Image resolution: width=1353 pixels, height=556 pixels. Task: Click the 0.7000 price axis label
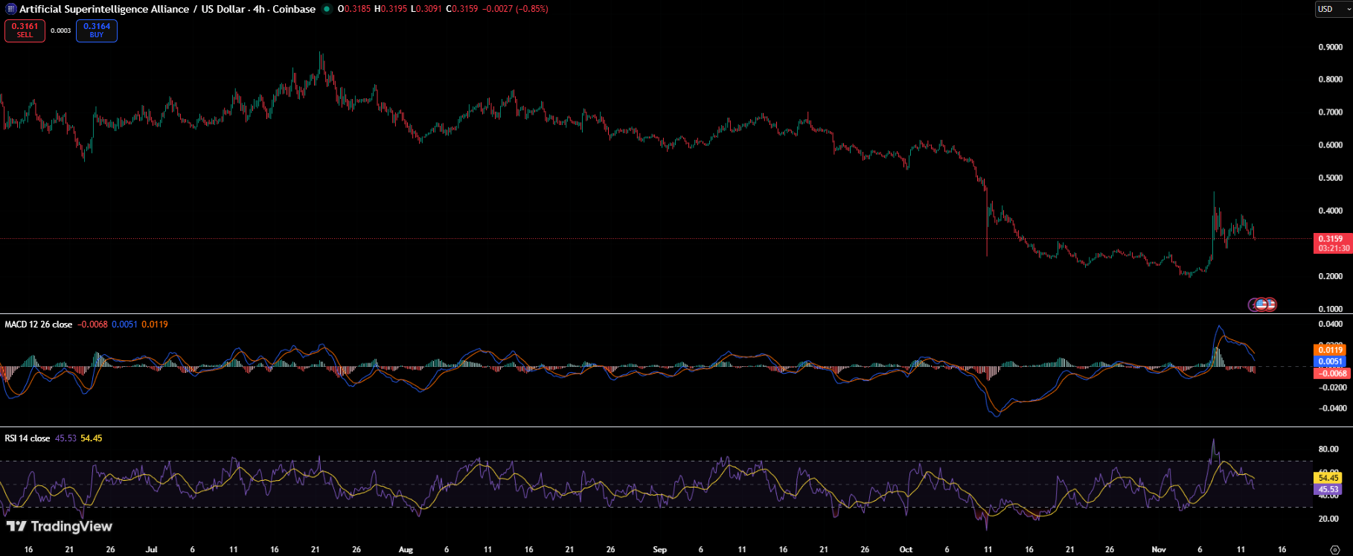[x=1331, y=112]
